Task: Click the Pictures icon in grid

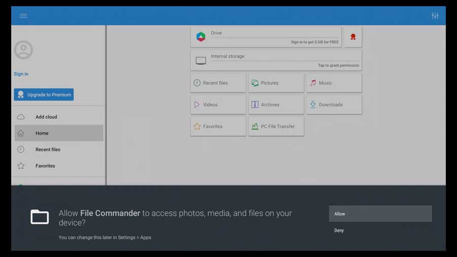Action: coord(255,83)
